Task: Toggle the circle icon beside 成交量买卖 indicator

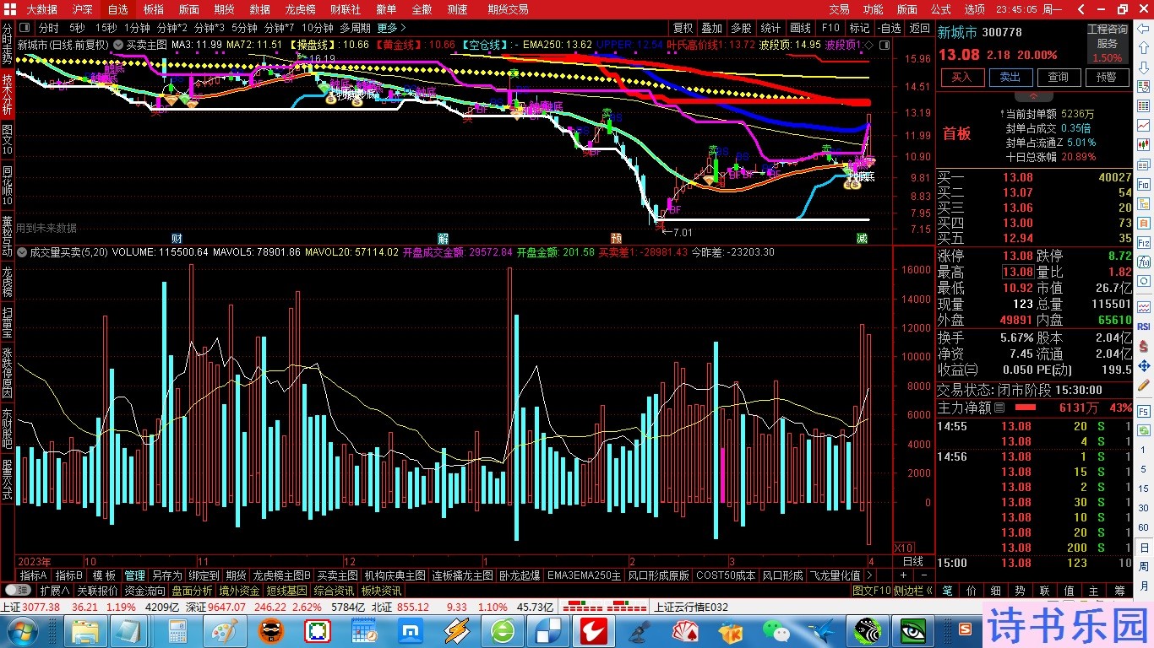Action: pos(22,252)
